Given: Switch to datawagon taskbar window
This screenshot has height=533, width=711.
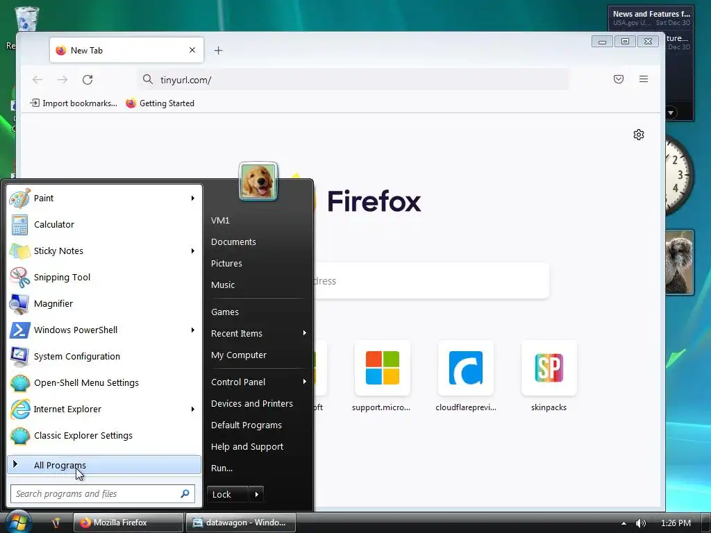Looking at the screenshot, I should [241, 523].
